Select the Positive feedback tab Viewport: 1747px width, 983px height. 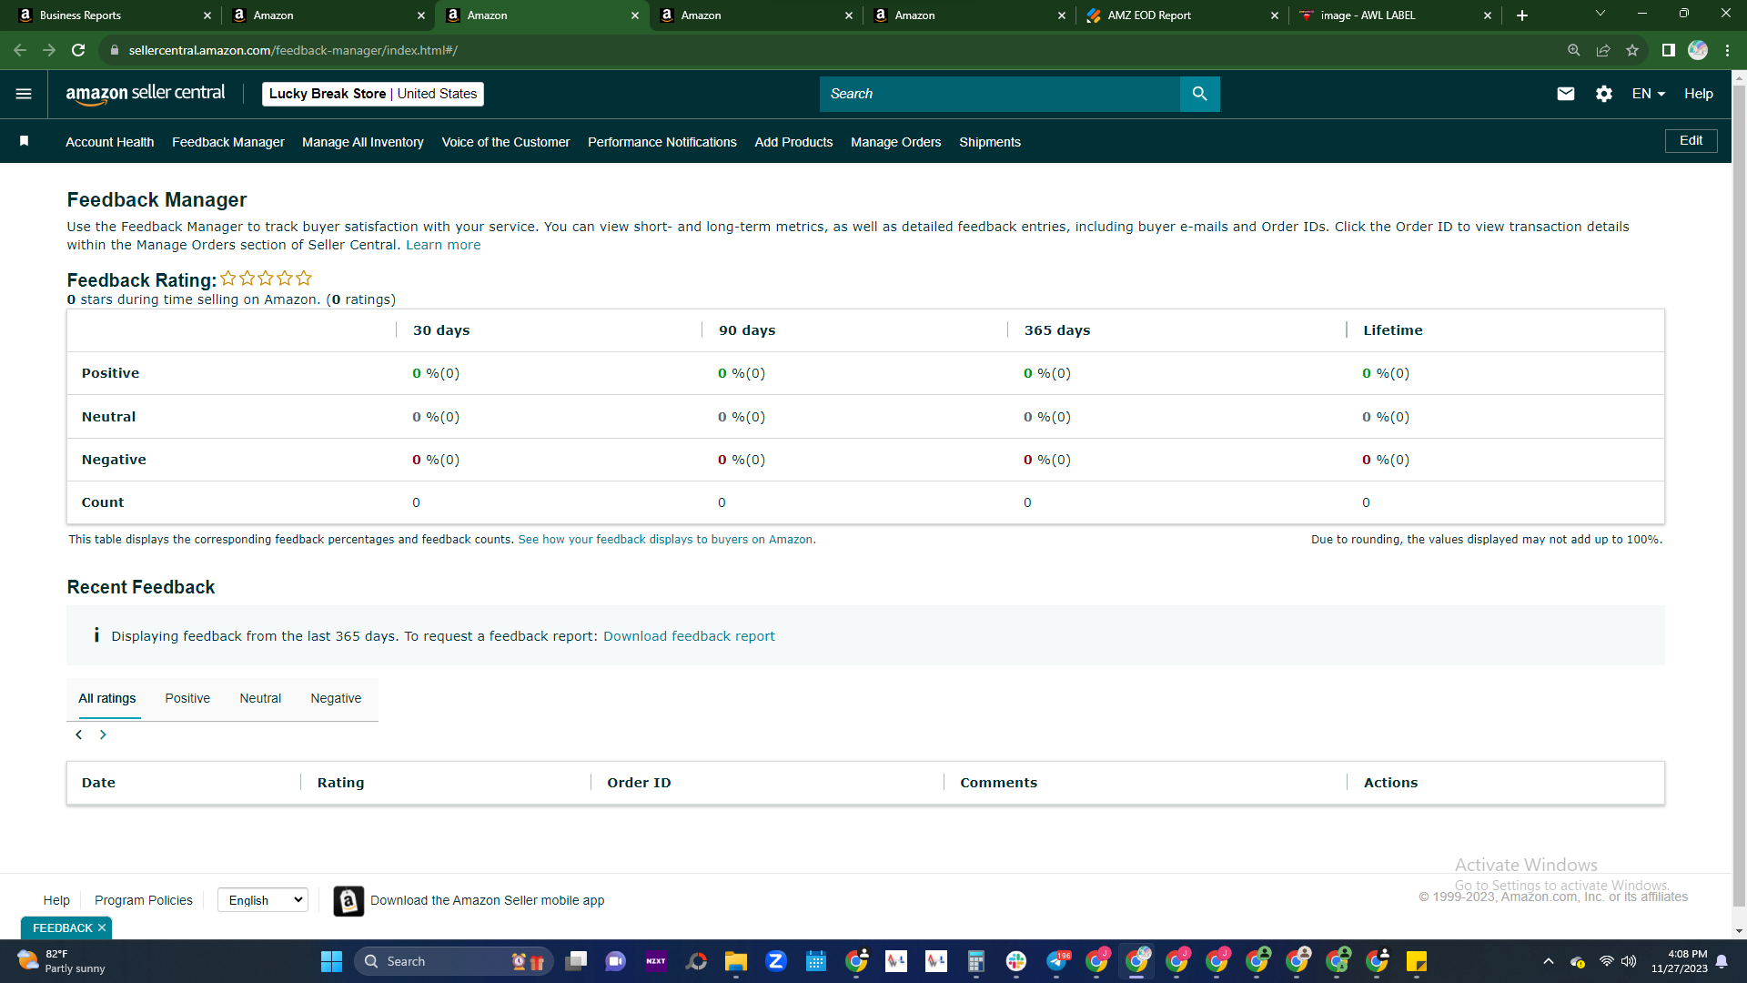187,698
